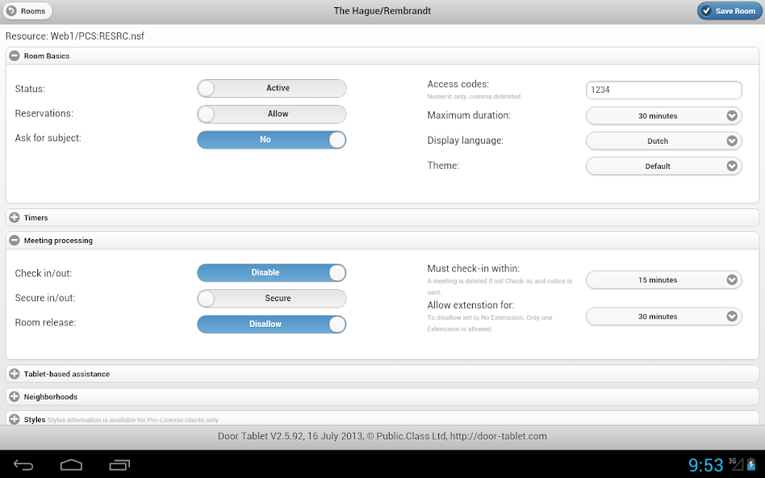Expand Tablet-based assistance via its plus icon
The height and width of the screenshot is (478, 765).
(15, 374)
